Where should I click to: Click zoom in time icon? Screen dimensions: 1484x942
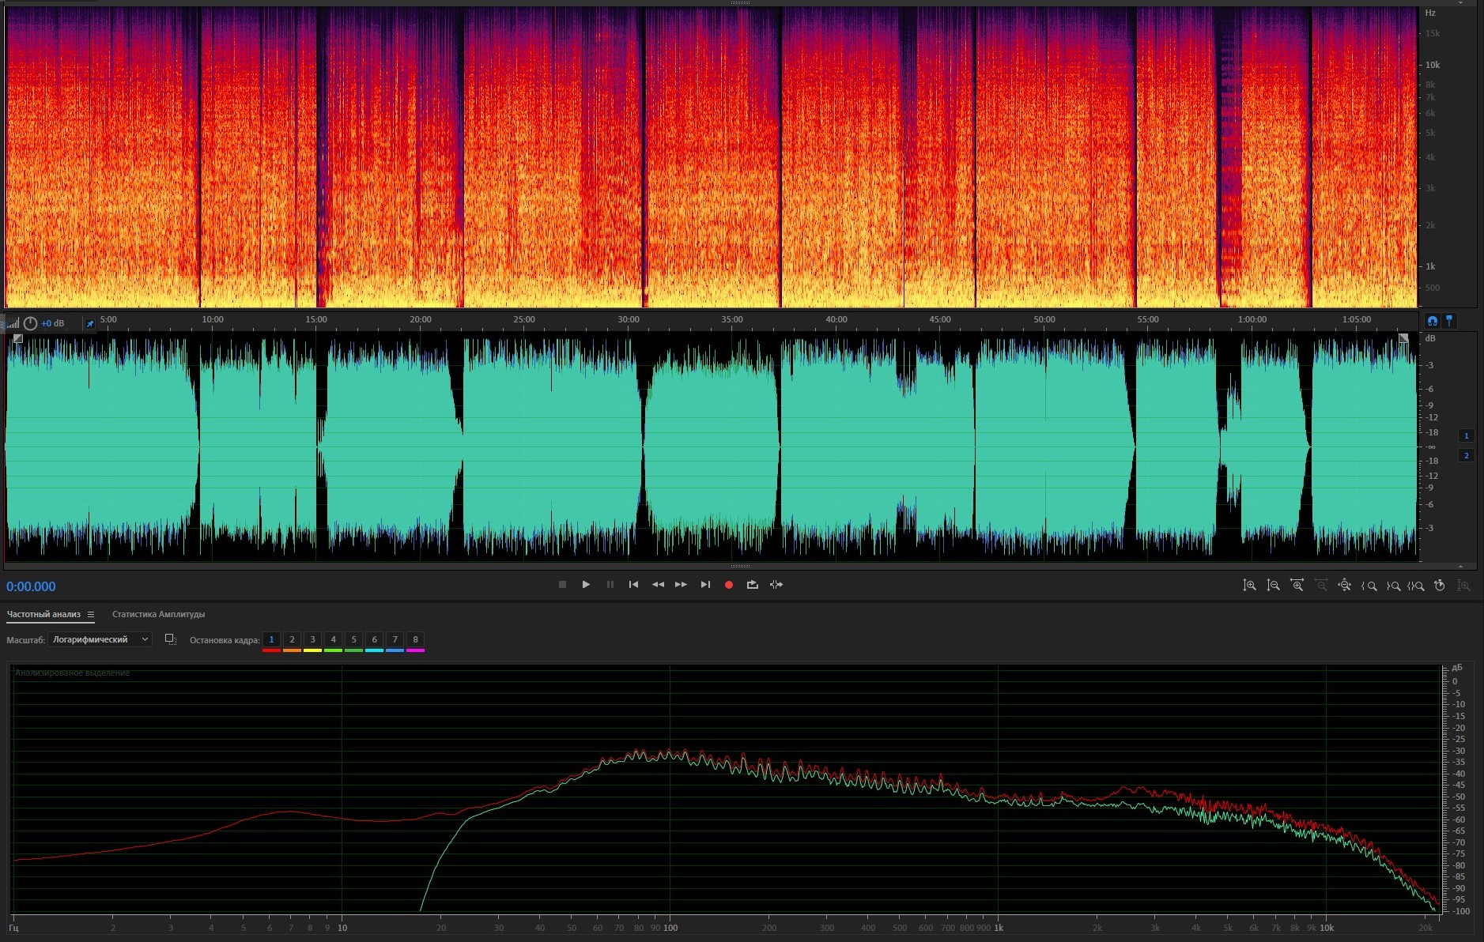(x=1297, y=586)
